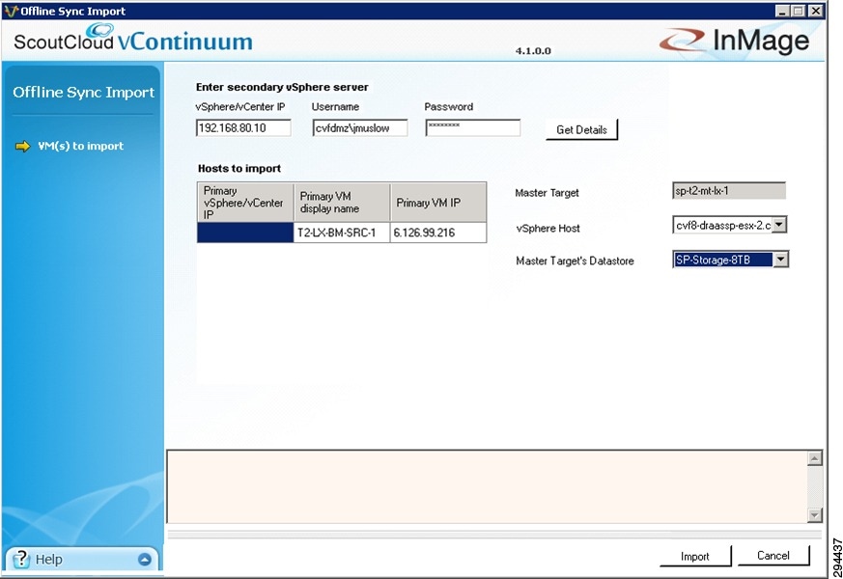This screenshot has height=579, width=843.
Task: Click the log pane scroll down arrow
Action: point(815,515)
